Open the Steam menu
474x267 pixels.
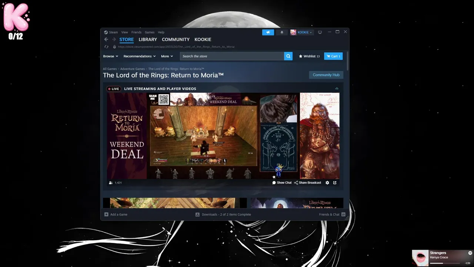click(113, 32)
